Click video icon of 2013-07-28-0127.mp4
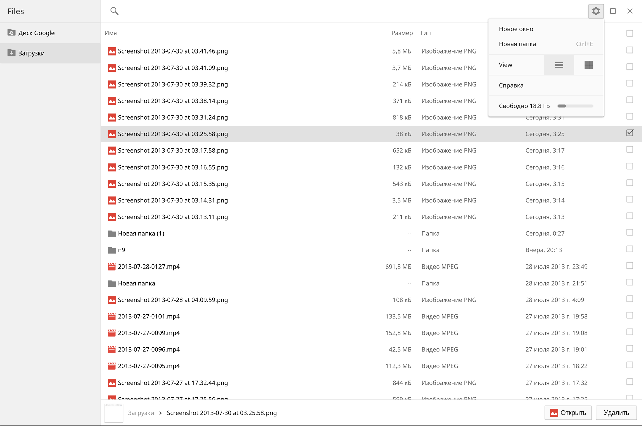This screenshot has height=426, width=642. click(x=112, y=267)
